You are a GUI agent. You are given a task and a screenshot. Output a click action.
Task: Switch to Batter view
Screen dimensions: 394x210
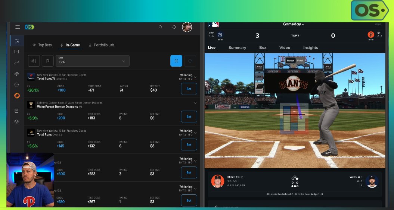pyautogui.click(x=291, y=61)
